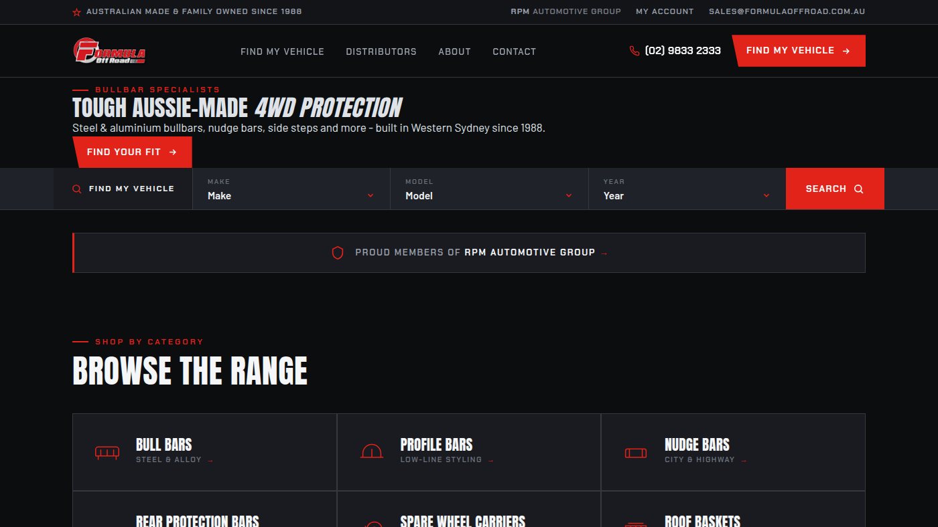Open the Year dropdown
This screenshot has height=527, width=938.
(687, 189)
